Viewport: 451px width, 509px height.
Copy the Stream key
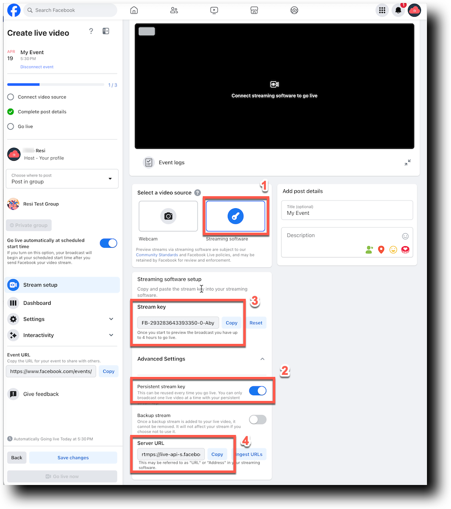pyautogui.click(x=231, y=323)
